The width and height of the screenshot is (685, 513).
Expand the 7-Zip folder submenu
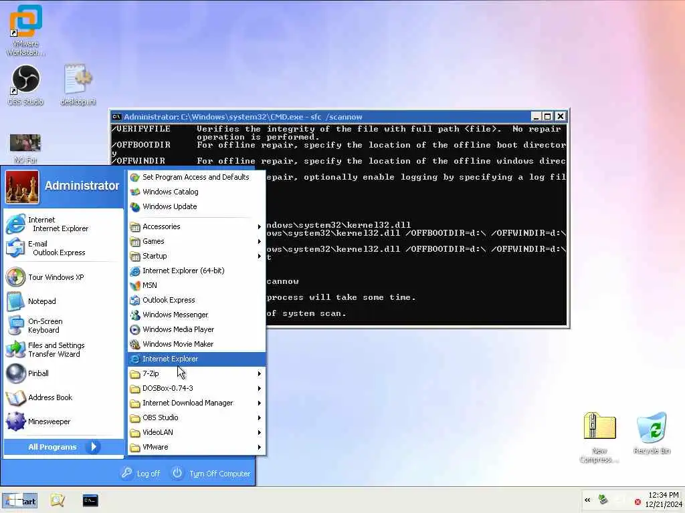tap(196, 374)
